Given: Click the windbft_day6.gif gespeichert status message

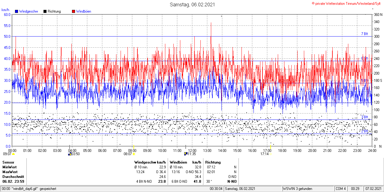Looking at the screenshot, I should pos(34,189).
